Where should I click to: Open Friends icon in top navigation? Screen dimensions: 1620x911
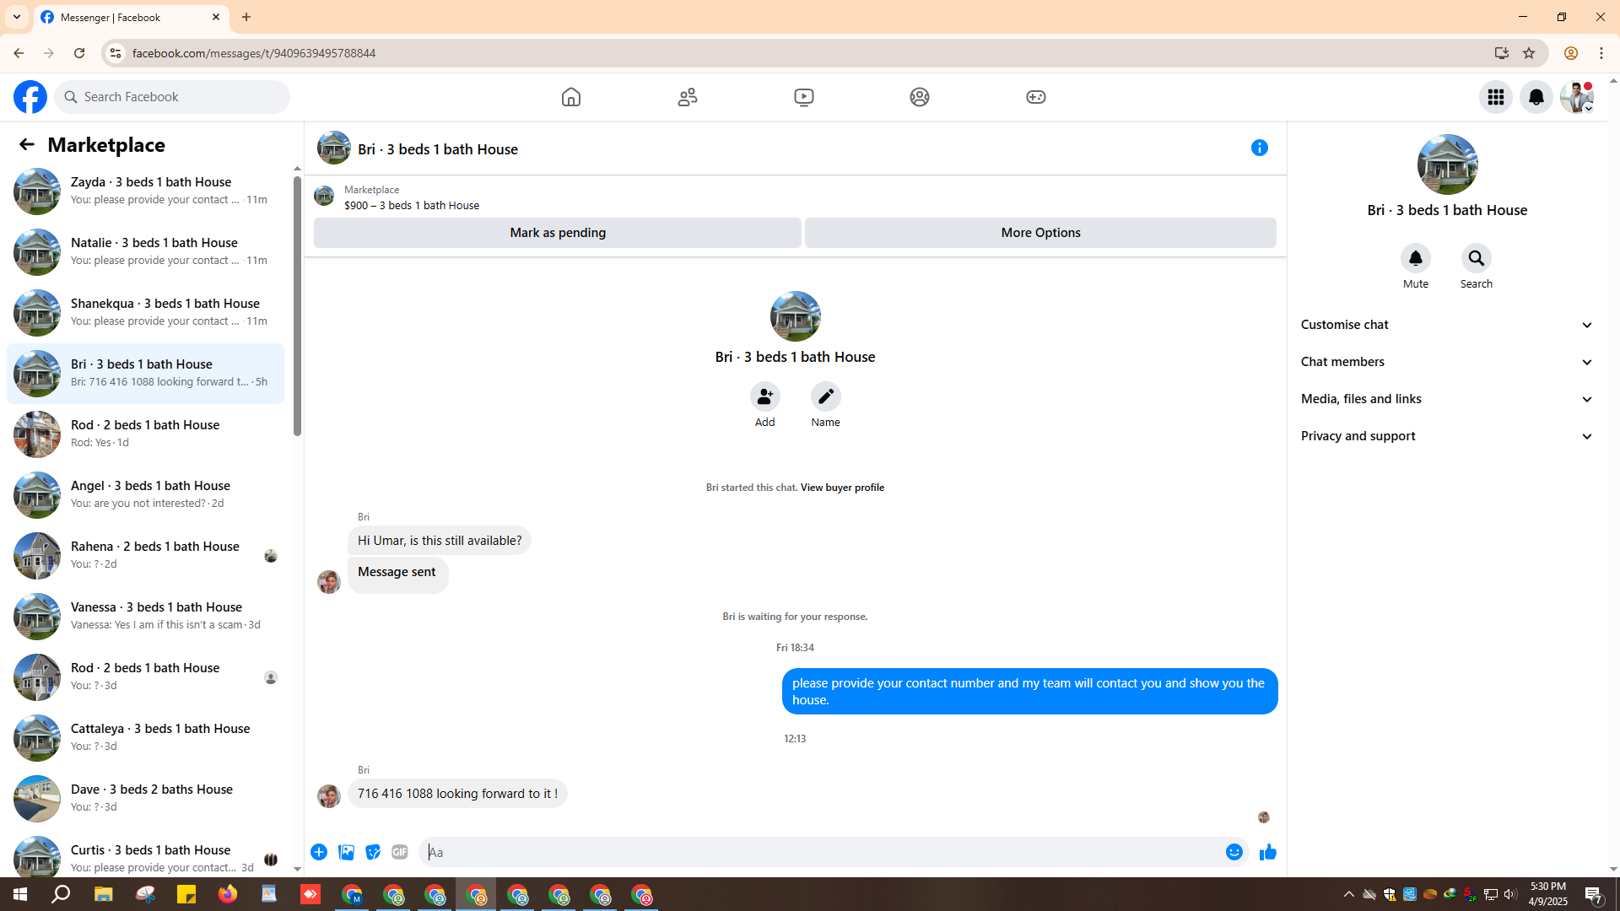pyautogui.click(x=688, y=97)
